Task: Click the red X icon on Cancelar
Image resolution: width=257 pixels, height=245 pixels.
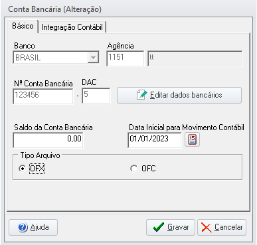Action: pos(207,228)
